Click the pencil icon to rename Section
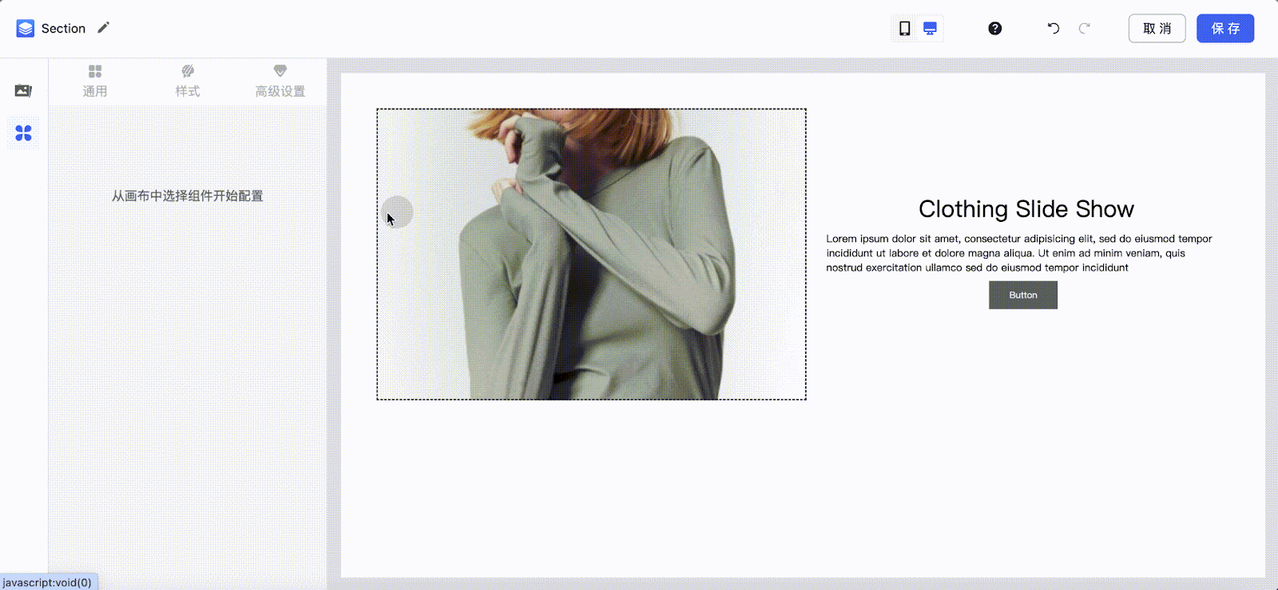The width and height of the screenshot is (1278, 590). coord(103,28)
